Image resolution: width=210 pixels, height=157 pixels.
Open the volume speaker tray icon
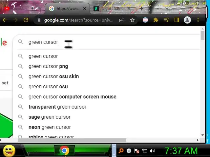[152, 151]
